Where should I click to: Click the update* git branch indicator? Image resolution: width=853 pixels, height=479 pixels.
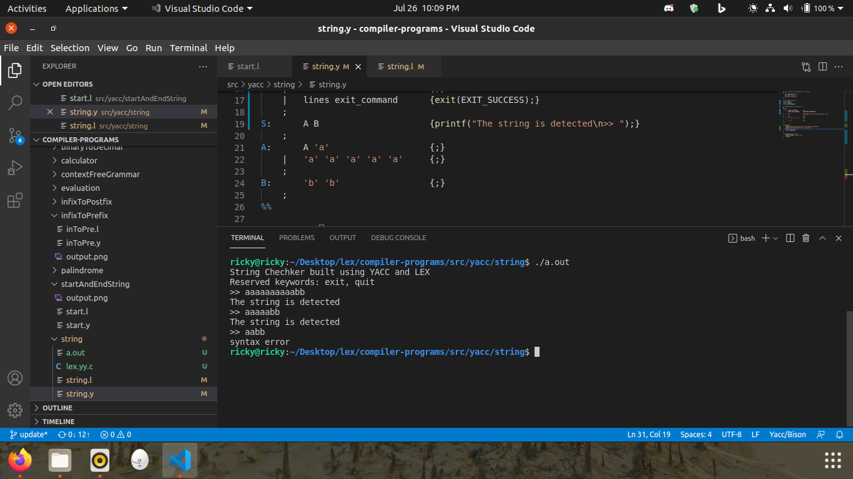coord(29,435)
